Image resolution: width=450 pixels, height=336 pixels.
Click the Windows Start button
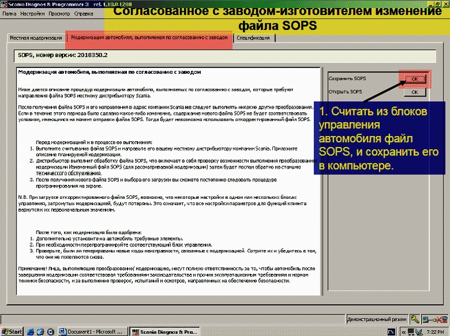coord(12,331)
